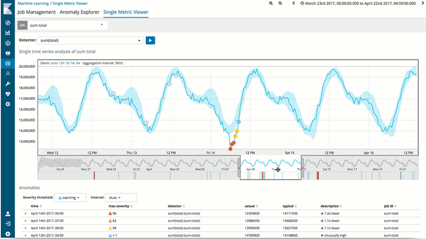The image size is (426, 239).
Task: Zoom in the time range
Action: [x=271, y=3]
